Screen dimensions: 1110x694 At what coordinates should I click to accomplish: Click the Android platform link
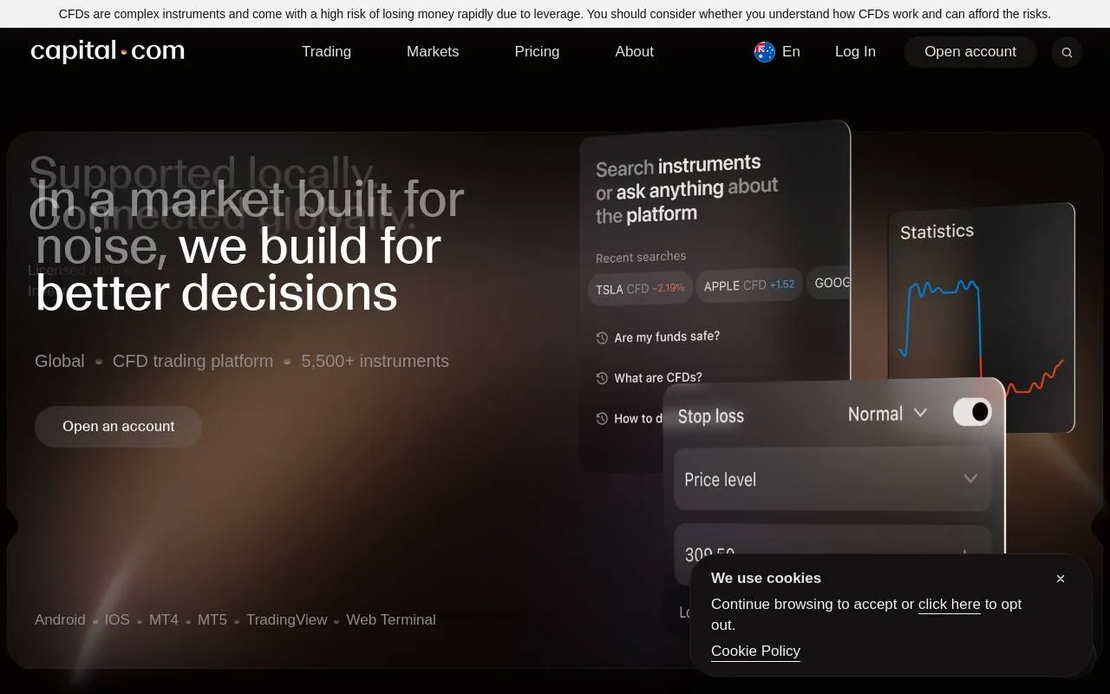point(60,619)
